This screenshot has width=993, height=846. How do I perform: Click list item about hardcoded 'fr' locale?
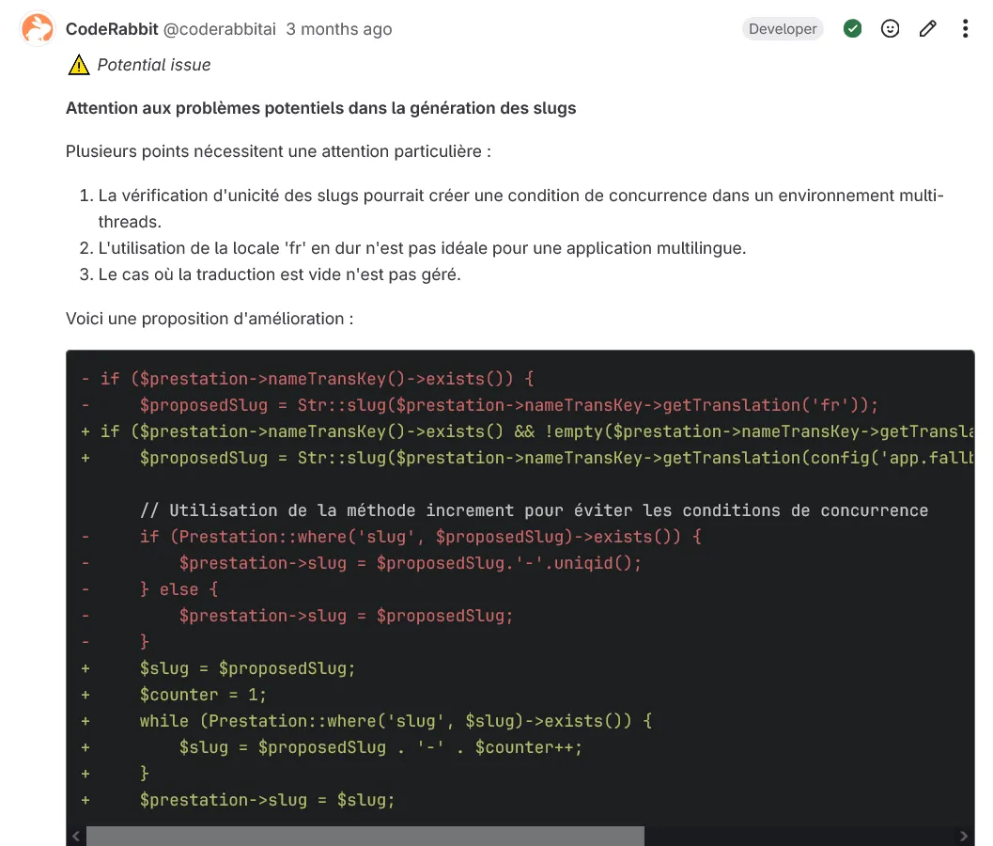(x=421, y=249)
